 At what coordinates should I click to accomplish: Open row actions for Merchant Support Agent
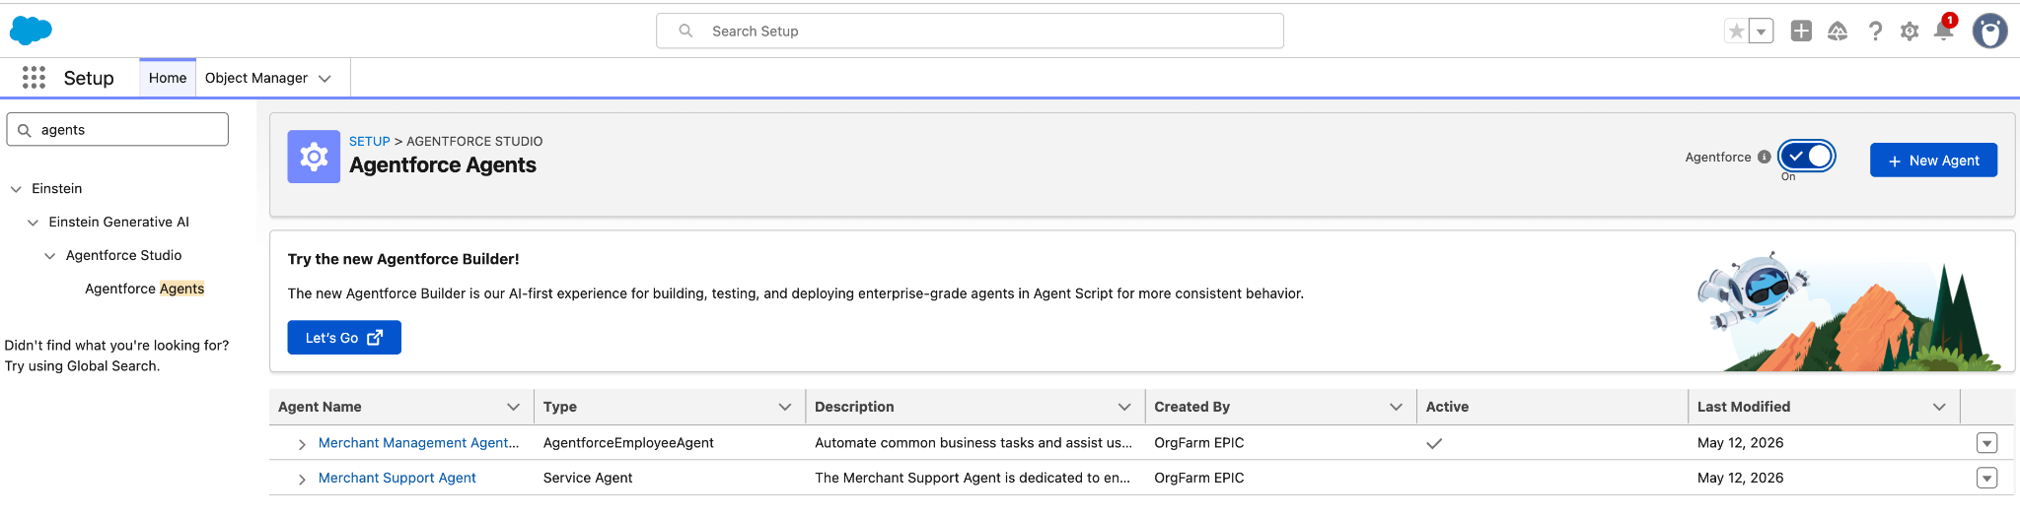[x=1986, y=478]
